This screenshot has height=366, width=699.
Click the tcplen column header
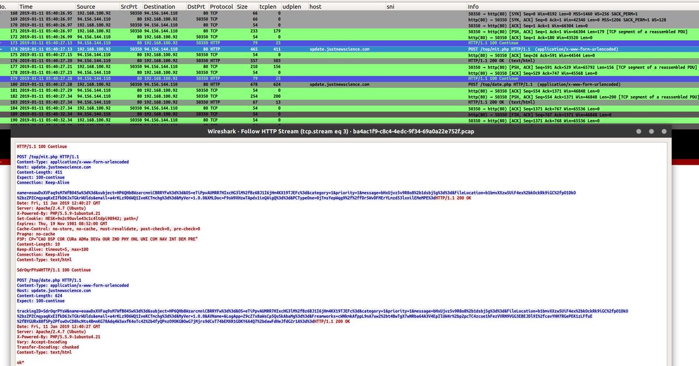[269, 6]
